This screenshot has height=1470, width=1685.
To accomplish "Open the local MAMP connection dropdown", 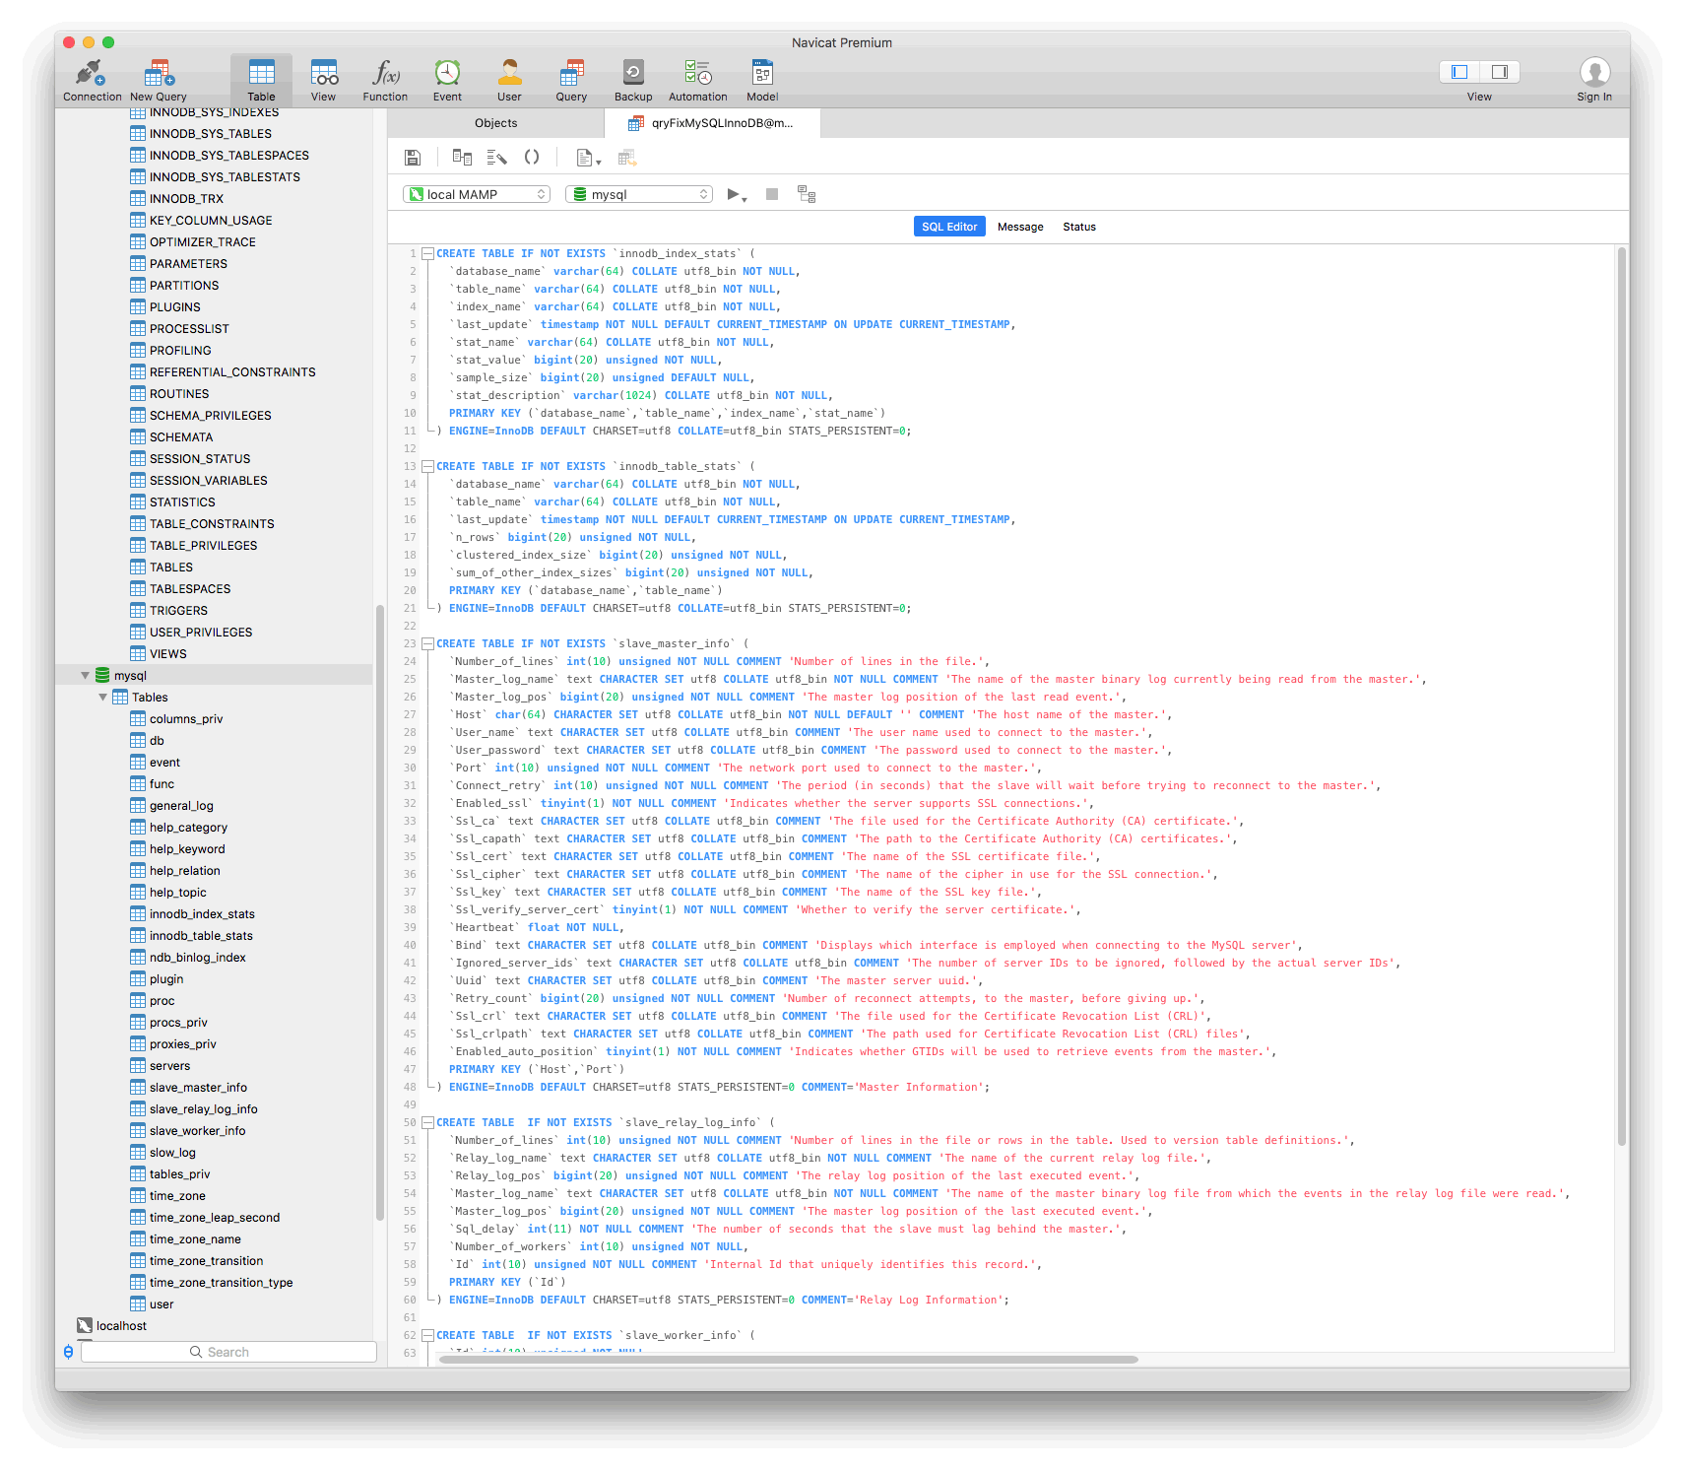I will pos(477,194).
